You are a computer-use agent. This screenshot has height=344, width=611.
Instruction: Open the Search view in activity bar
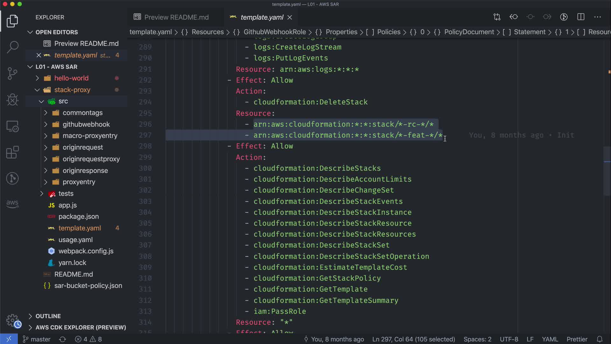pyautogui.click(x=12, y=47)
